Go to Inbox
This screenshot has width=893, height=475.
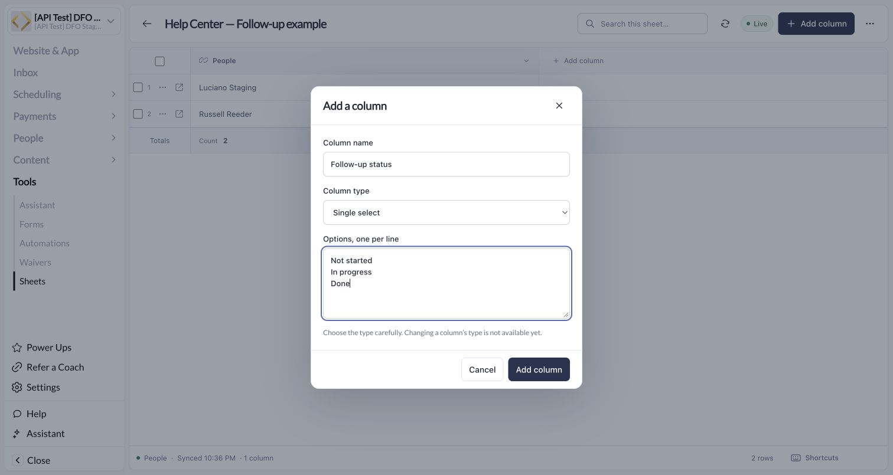[x=25, y=73]
